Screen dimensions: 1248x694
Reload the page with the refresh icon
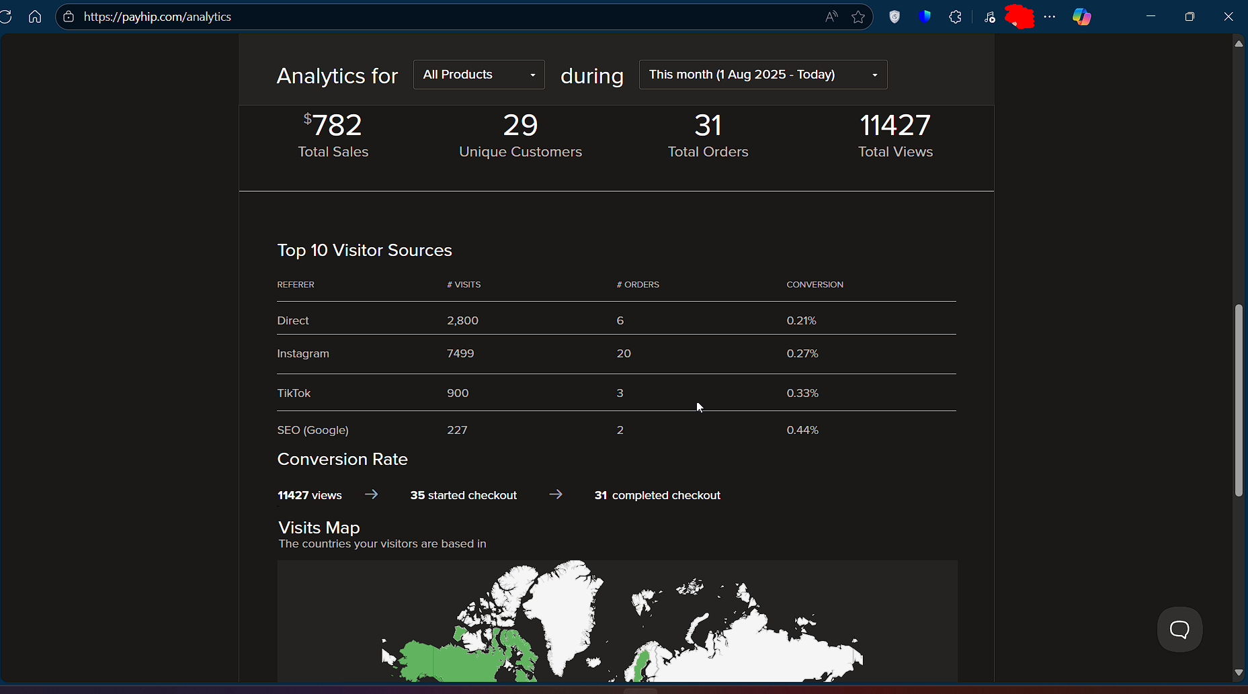click(6, 17)
